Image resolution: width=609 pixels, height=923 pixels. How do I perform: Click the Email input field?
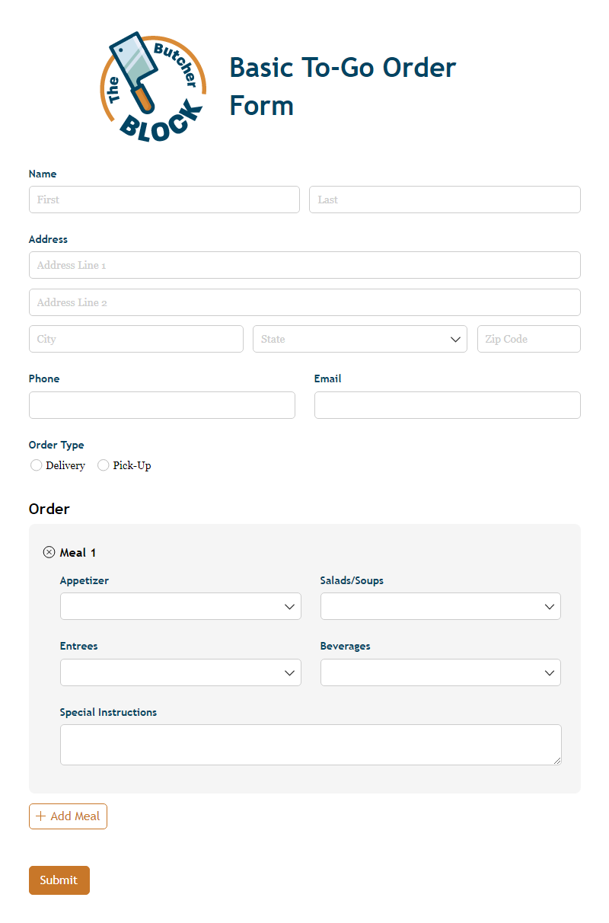point(447,405)
